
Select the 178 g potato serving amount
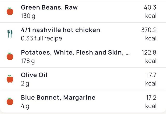(28, 61)
